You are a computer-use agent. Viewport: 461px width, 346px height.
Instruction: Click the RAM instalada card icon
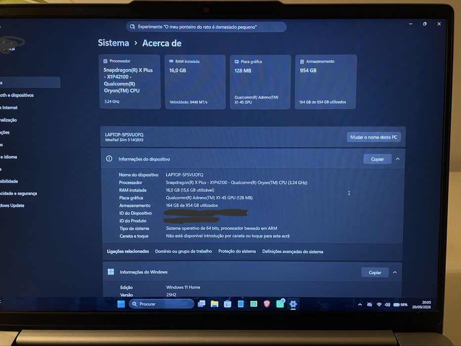[x=171, y=61]
